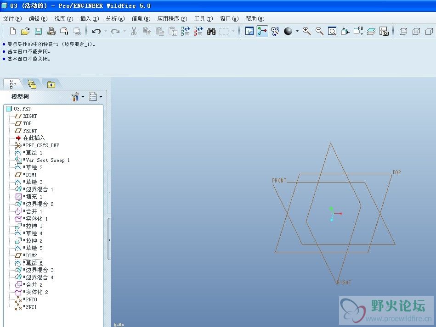Open the selection box dropdown arrow
This screenshot has width=436, height=327.
tap(233, 31)
